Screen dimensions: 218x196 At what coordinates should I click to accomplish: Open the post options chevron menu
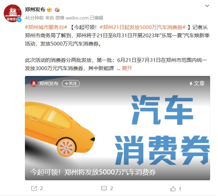207,6
